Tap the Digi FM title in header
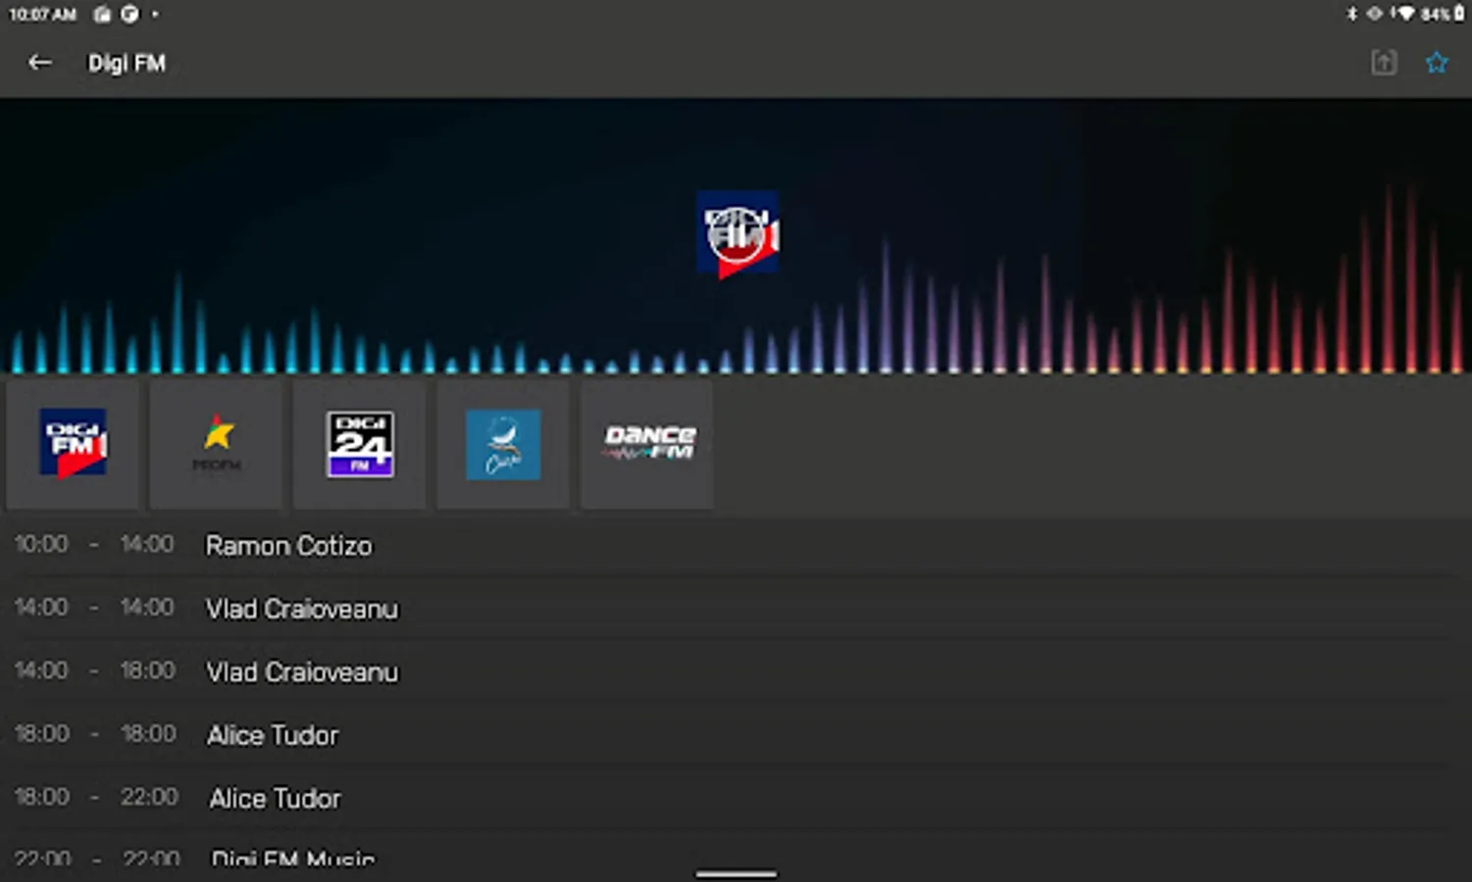The image size is (1472, 882). [x=127, y=64]
